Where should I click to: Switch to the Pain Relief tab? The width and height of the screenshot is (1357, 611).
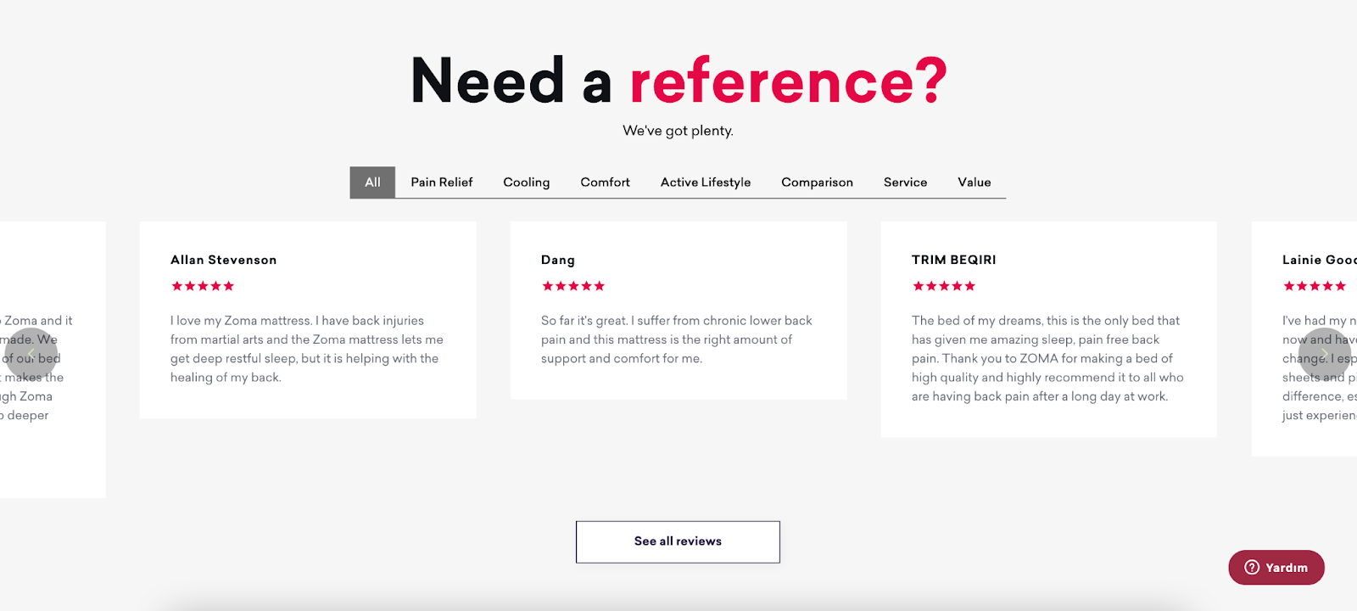442,182
